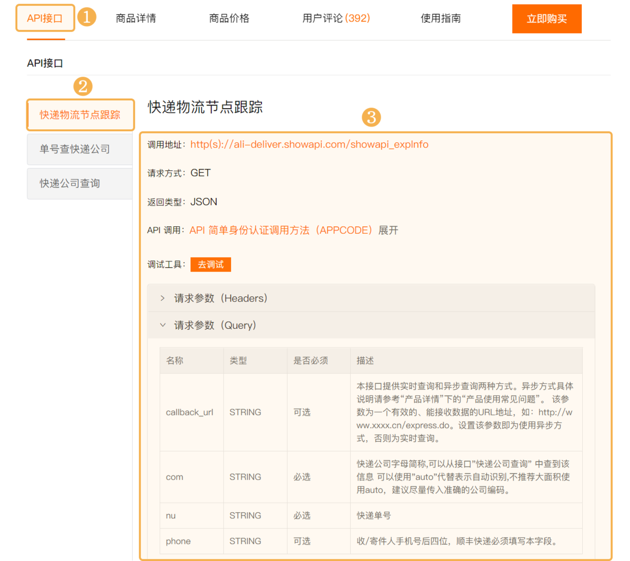Click the 去调试 debug button
The width and height of the screenshot is (630, 561).
211,265
